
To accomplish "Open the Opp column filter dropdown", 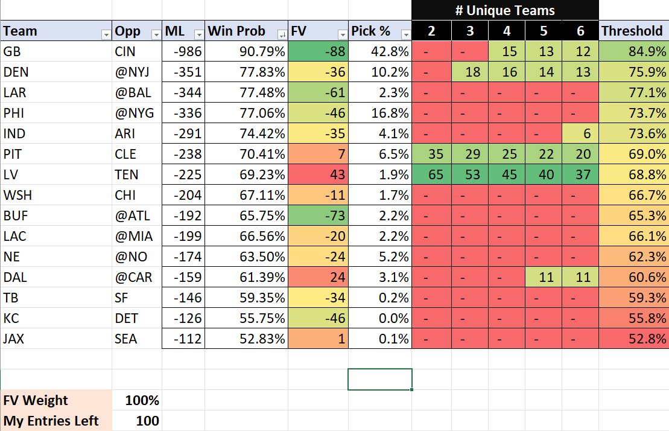I will click(154, 33).
